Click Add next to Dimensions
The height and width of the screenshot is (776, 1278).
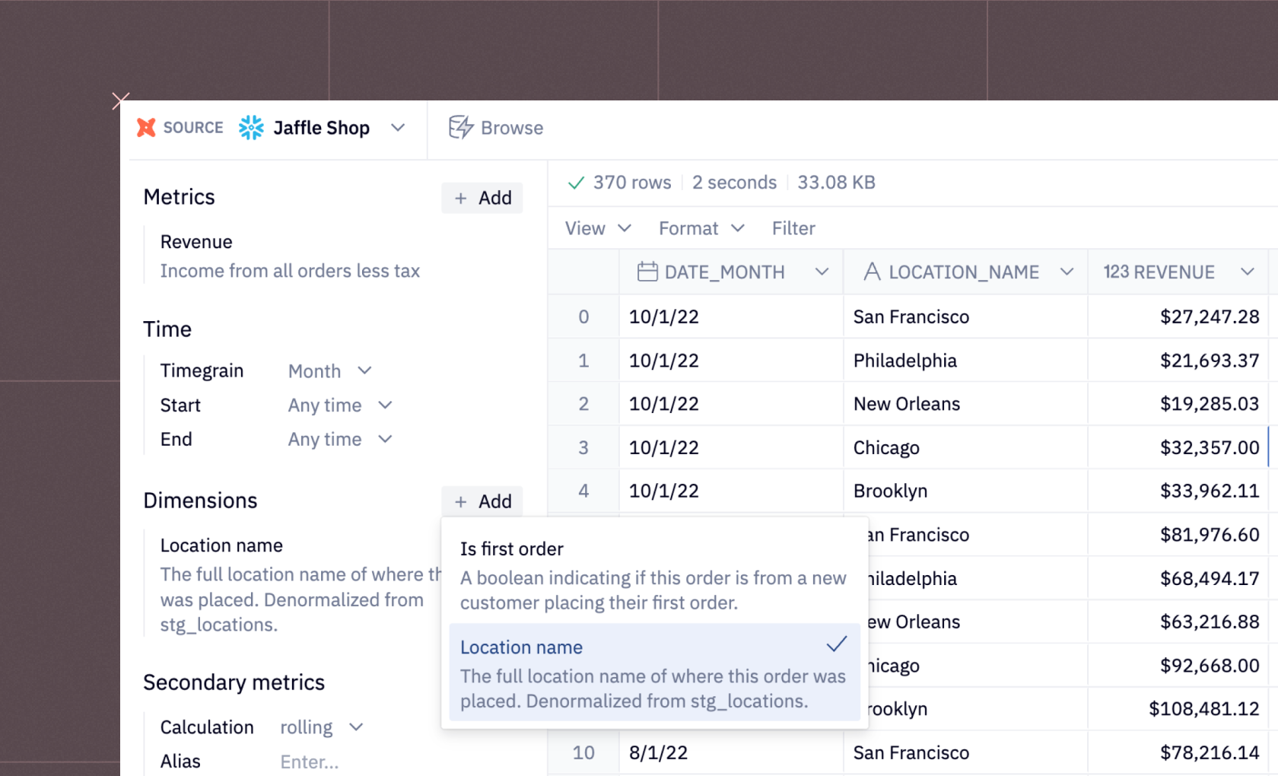[482, 501]
